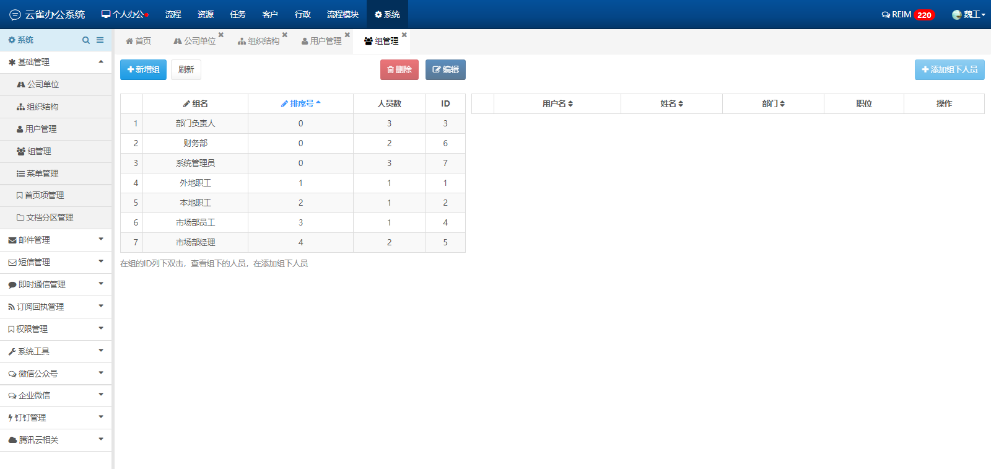
Task: Sort the table by 排序号 column
Action: [301, 103]
